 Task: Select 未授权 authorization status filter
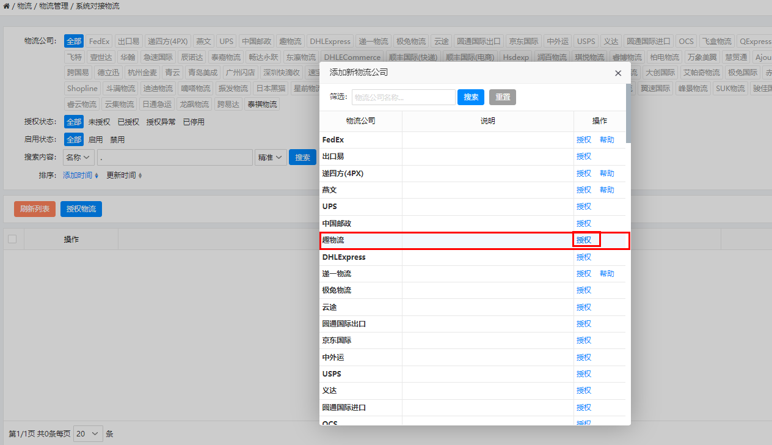99,122
